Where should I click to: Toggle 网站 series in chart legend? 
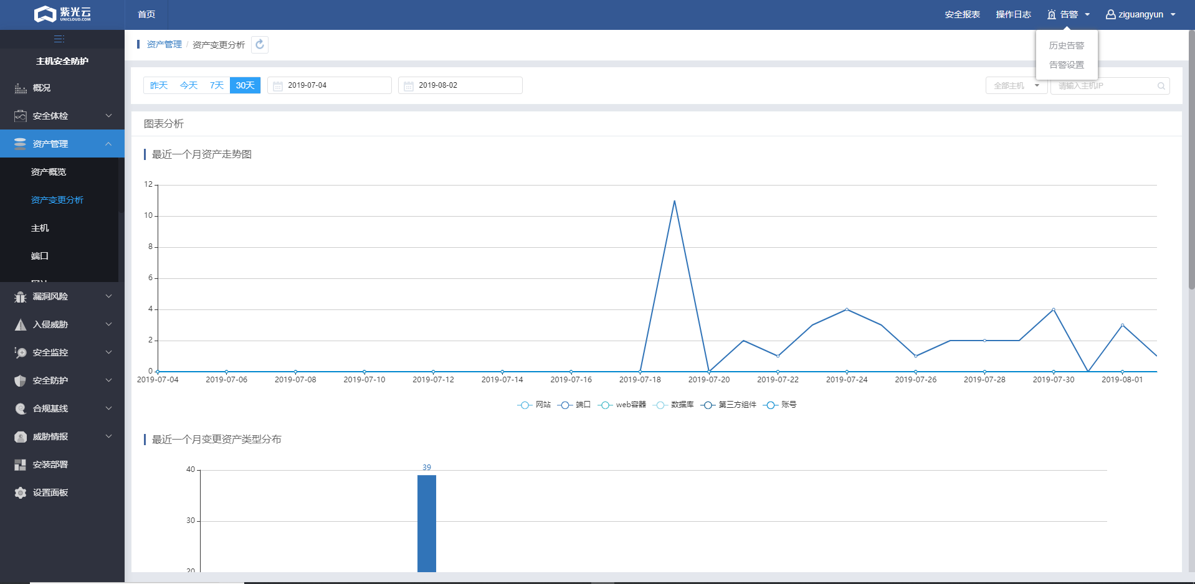click(x=534, y=405)
